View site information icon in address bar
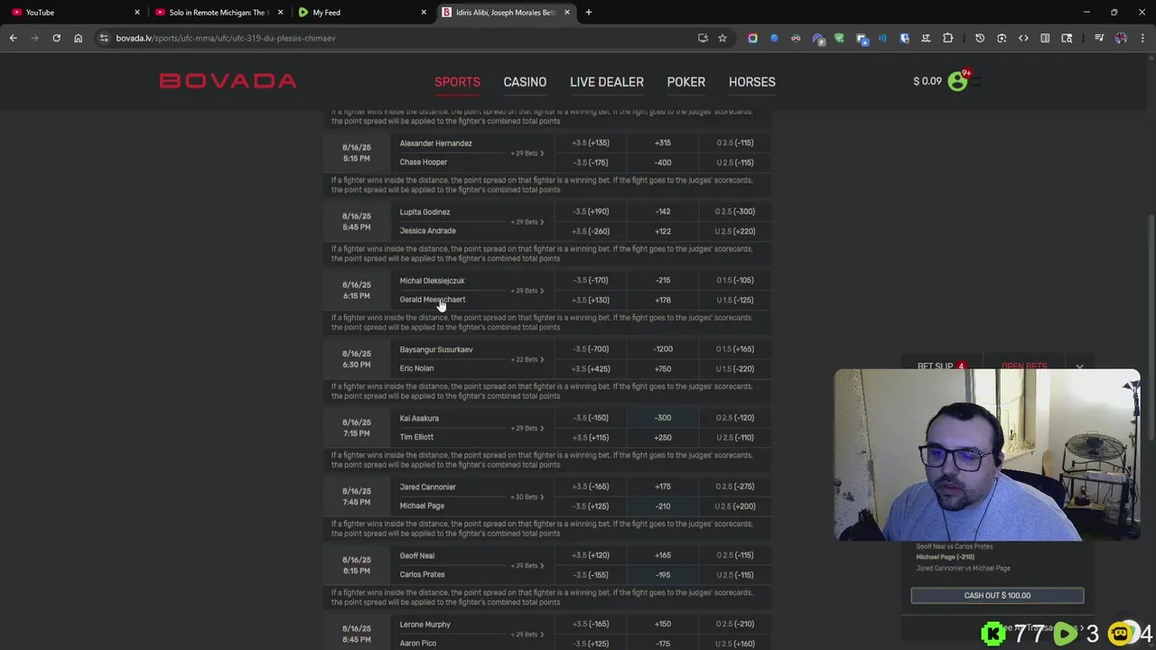This screenshot has height=650, width=1156. click(104, 38)
